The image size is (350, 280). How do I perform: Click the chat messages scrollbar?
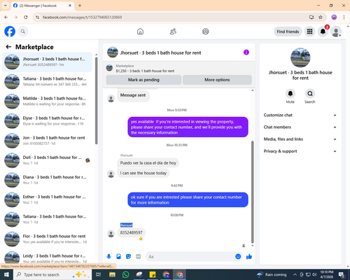[252, 192]
